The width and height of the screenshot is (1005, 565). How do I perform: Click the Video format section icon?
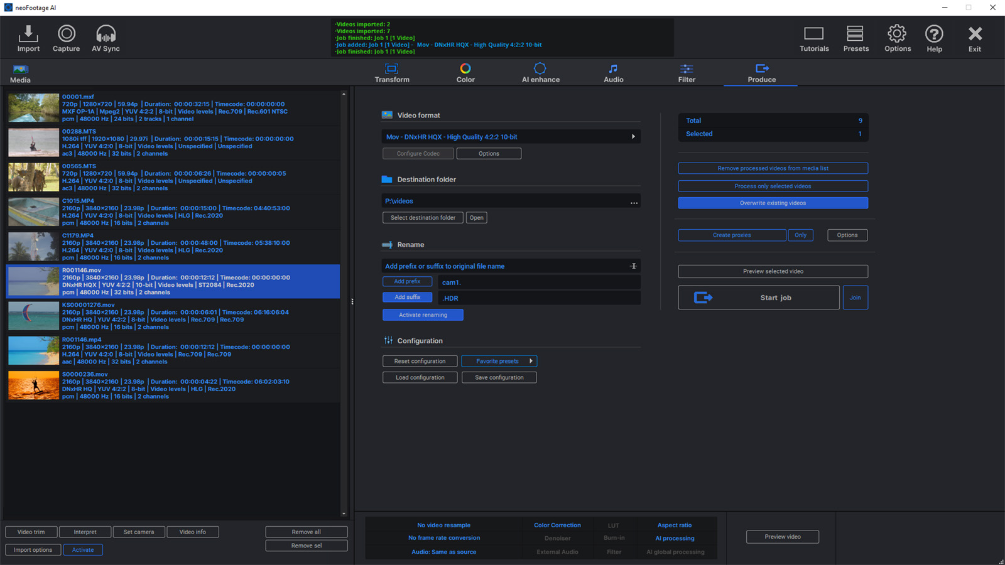pyautogui.click(x=387, y=115)
